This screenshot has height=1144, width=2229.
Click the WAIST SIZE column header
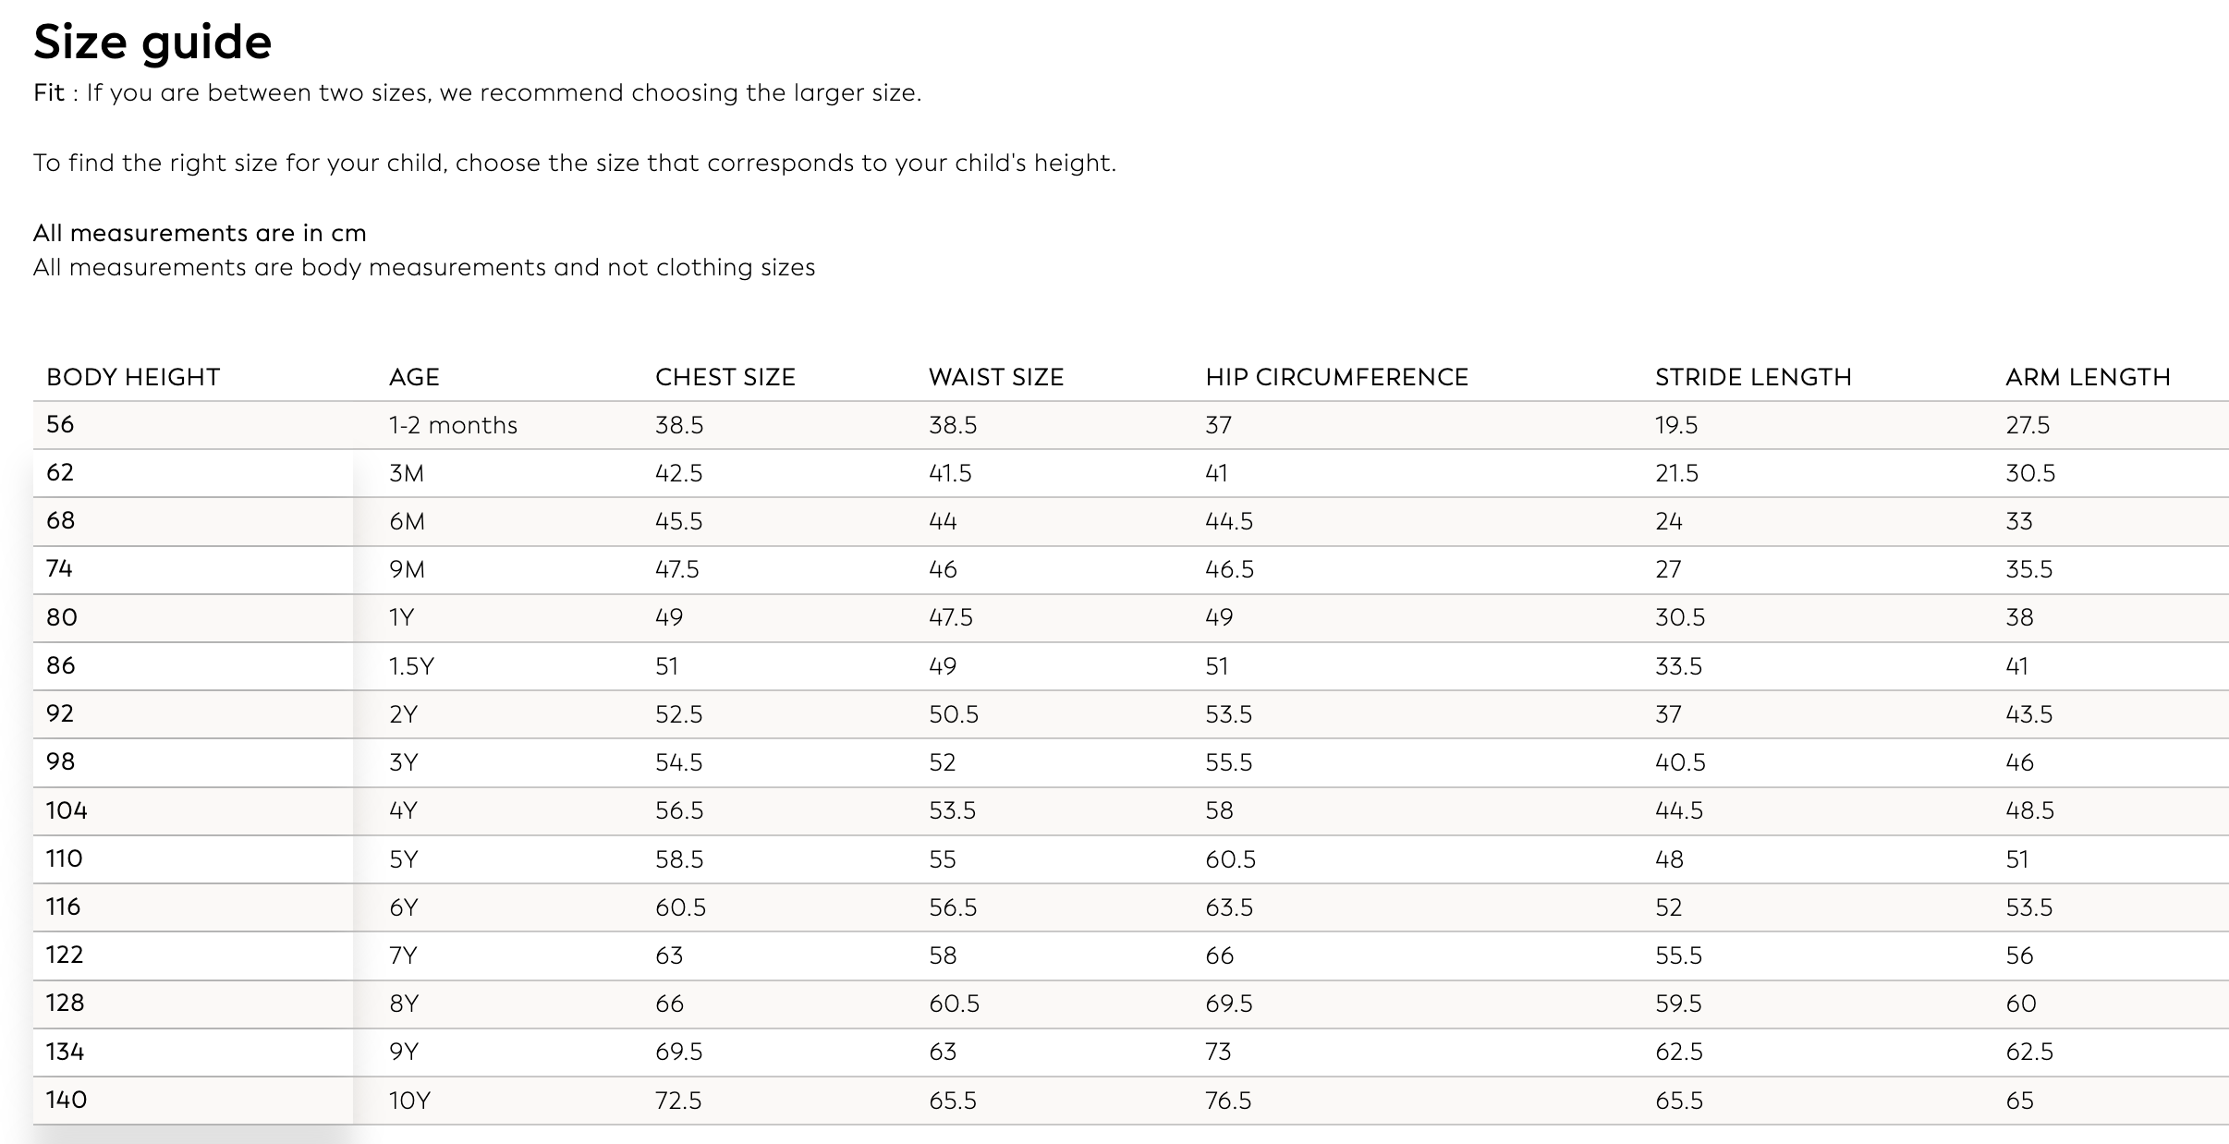point(995,377)
